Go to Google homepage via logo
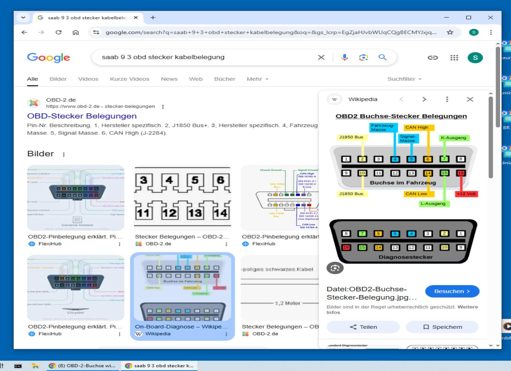The image size is (511, 371). [x=48, y=57]
